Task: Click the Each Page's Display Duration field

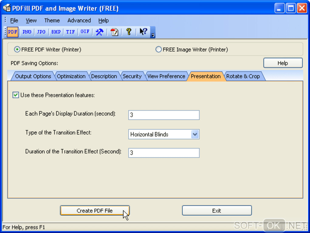Action: click(164, 115)
